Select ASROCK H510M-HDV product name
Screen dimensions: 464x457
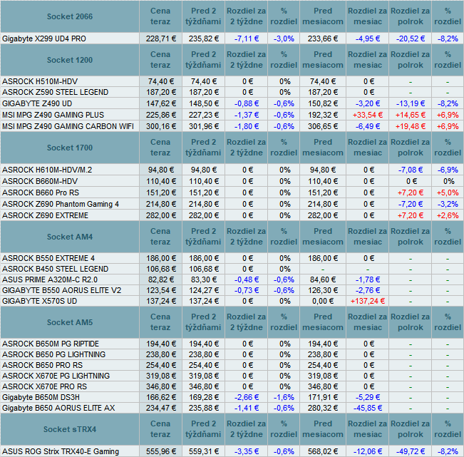pyautogui.click(x=40, y=82)
